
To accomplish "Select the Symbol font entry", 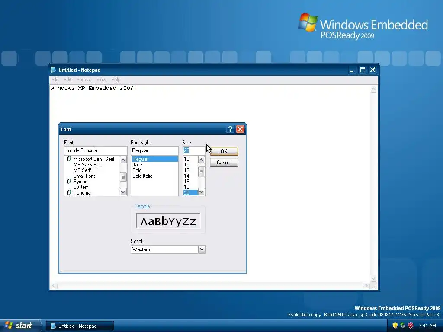I will 81,182.
